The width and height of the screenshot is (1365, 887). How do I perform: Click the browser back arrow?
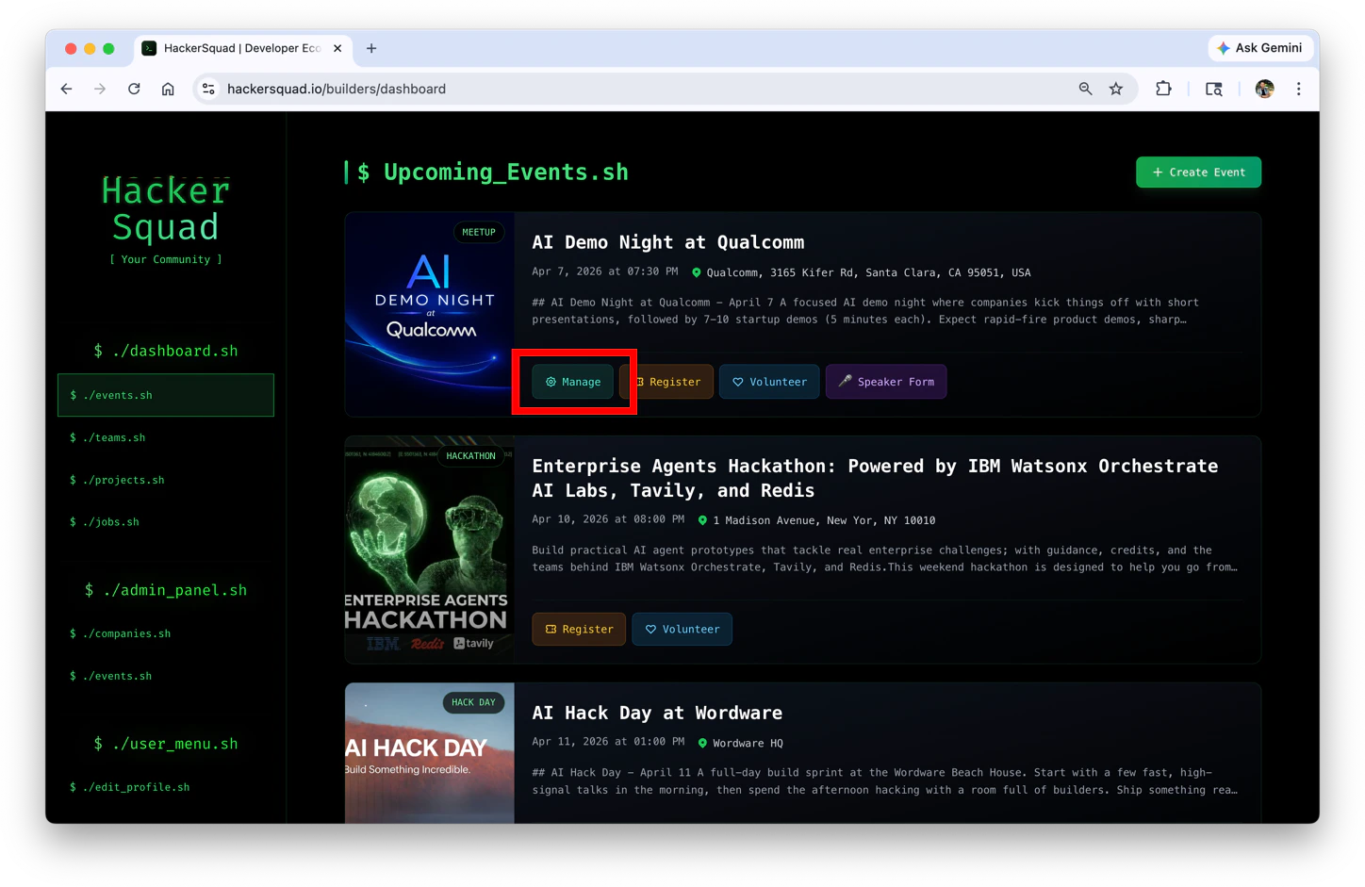click(x=66, y=89)
